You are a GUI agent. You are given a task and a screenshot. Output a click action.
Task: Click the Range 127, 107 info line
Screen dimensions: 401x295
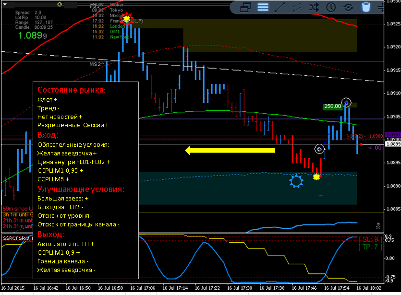(x=34, y=22)
